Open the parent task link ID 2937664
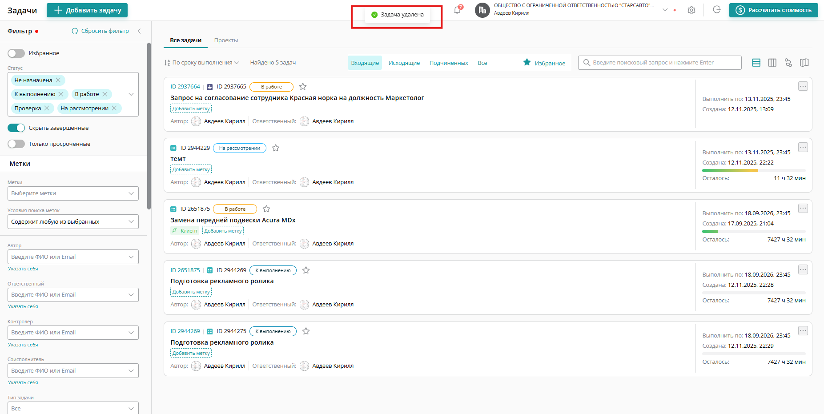 (x=185, y=87)
